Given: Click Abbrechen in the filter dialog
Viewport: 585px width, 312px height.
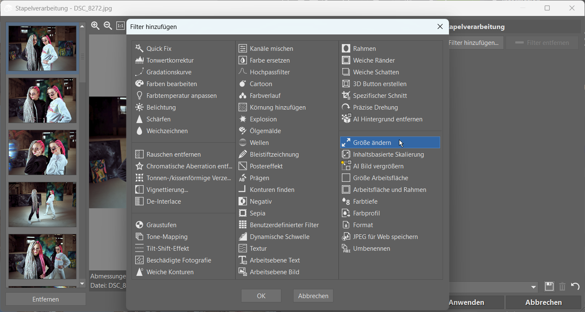Looking at the screenshot, I should 313,296.
